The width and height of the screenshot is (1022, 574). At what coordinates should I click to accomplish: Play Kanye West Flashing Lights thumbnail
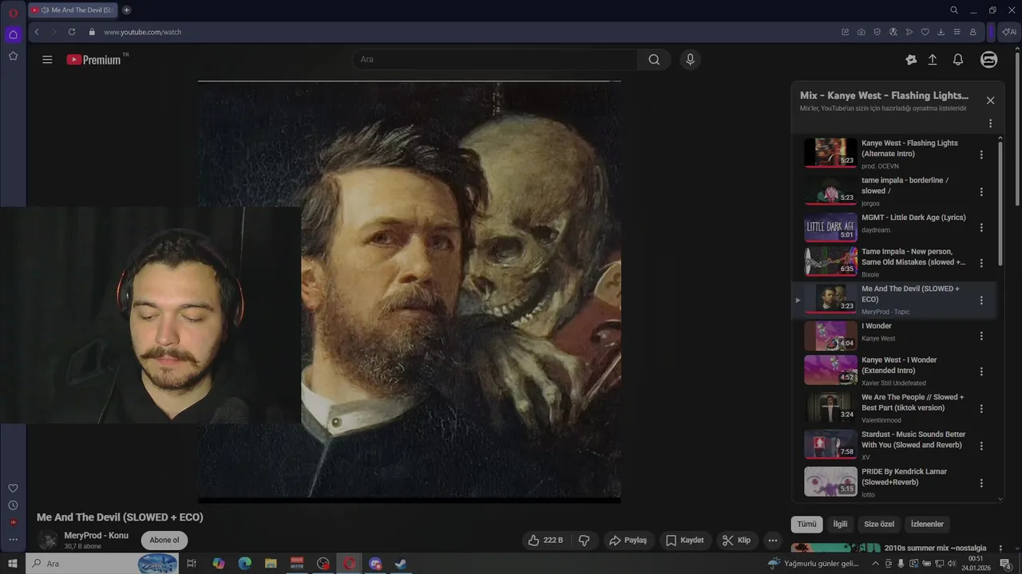[x=830, y=153]
